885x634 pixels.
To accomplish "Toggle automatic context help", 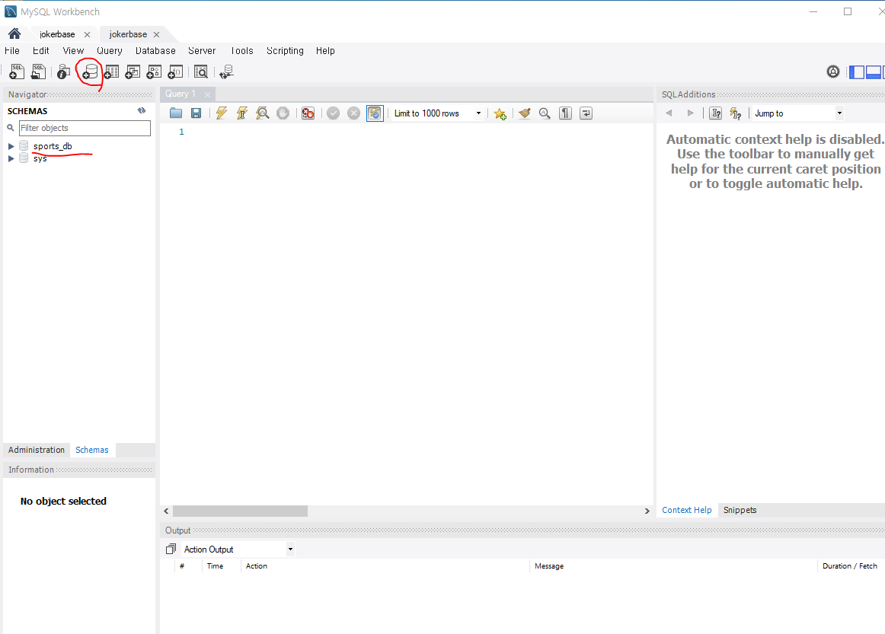I will click(736, 113).
